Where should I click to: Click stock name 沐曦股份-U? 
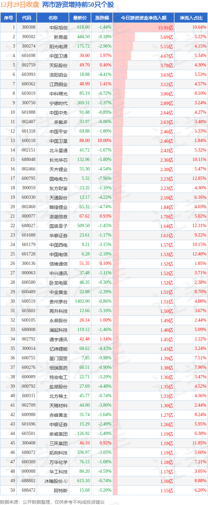[x=56, y=481]
